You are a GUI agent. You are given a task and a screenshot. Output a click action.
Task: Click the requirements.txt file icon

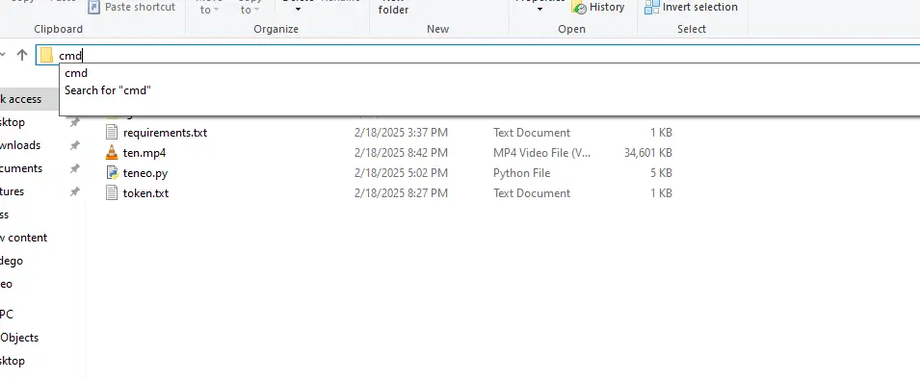112,133
